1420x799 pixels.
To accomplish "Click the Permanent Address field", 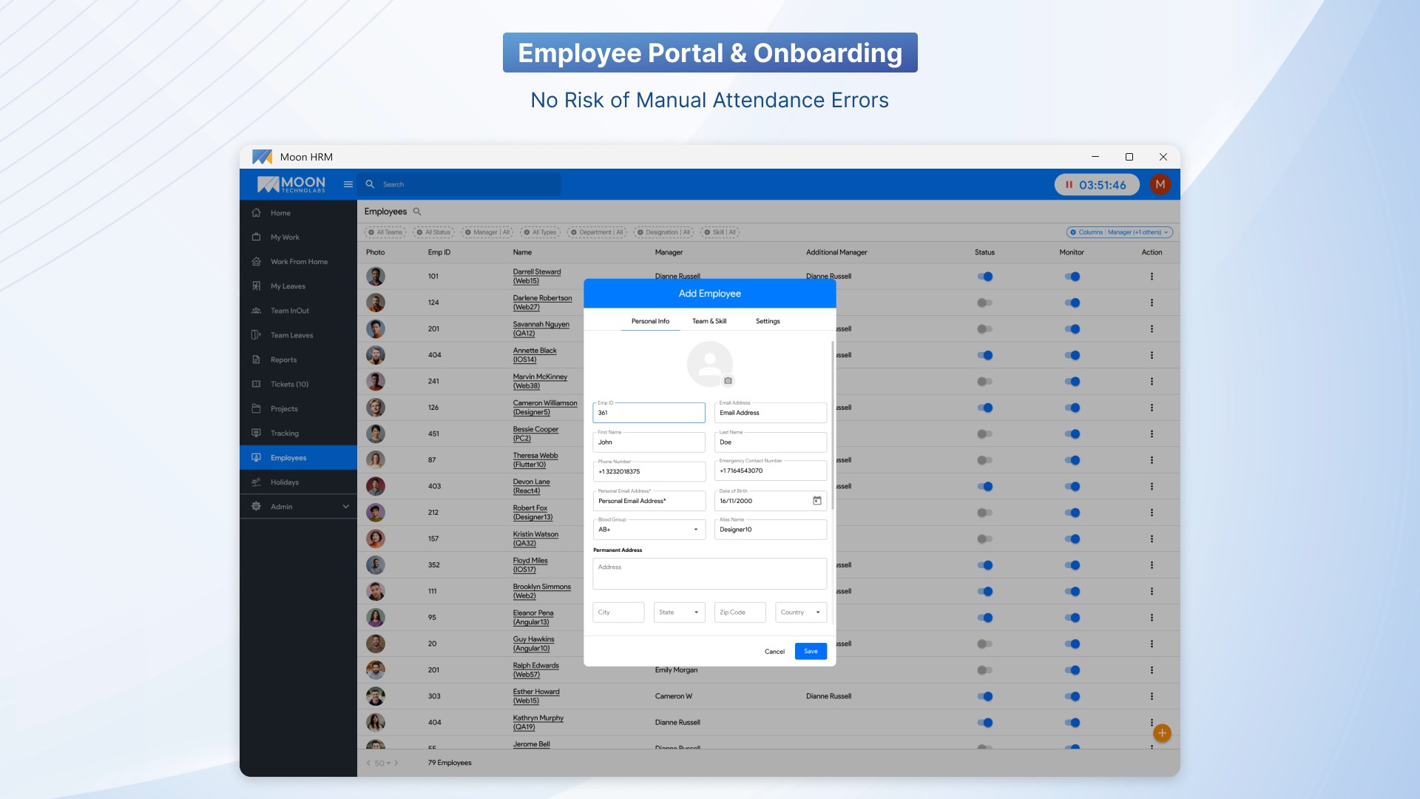I will tap(709, 573).
